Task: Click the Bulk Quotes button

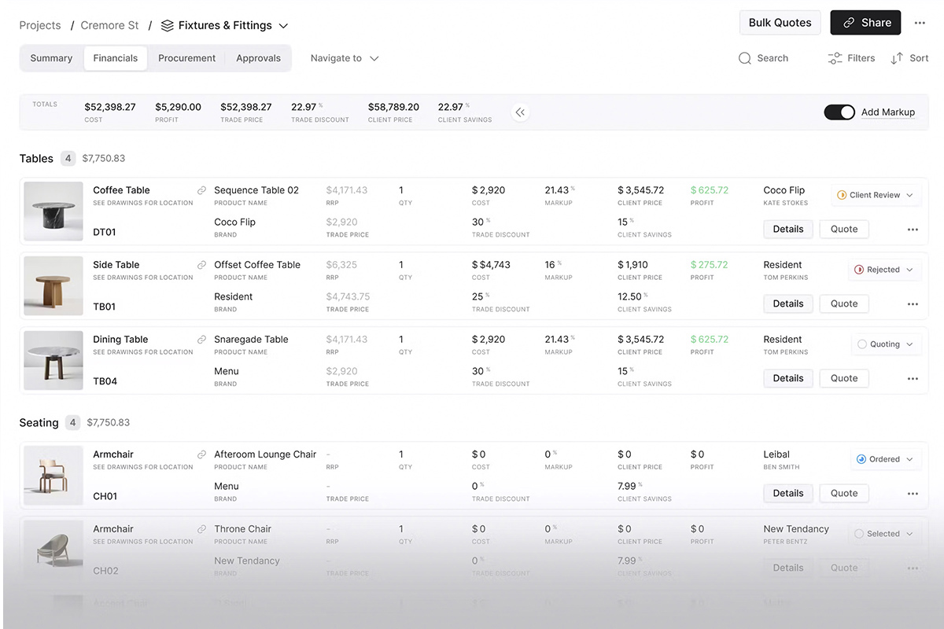Action: [780, 22]
